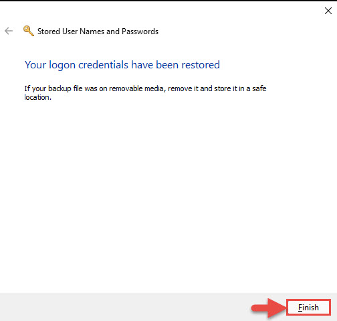Click the word 'credentials' in the blue heading
Screen dimensions: 337x321
tap(103, 65)
